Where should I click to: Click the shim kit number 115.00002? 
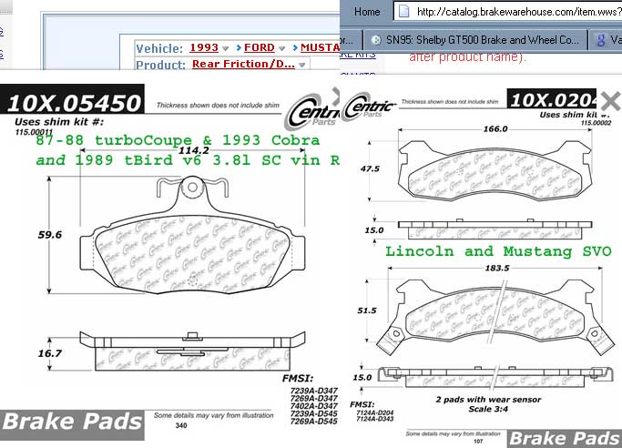[596, 123]
